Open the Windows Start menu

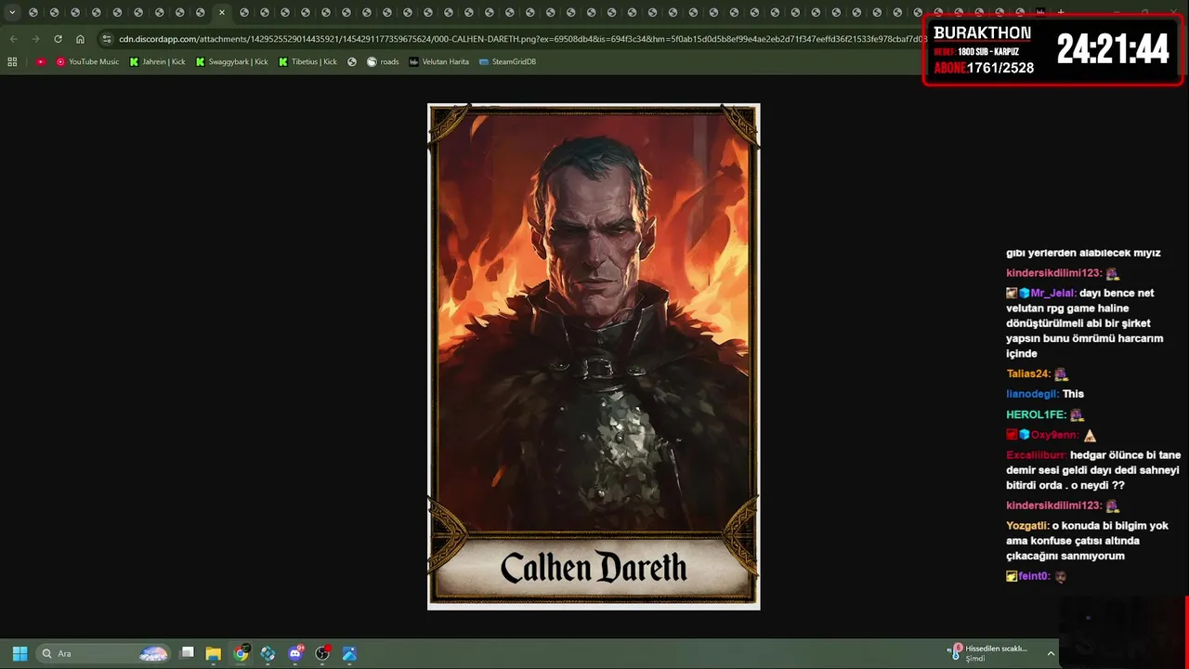[20, 653]
